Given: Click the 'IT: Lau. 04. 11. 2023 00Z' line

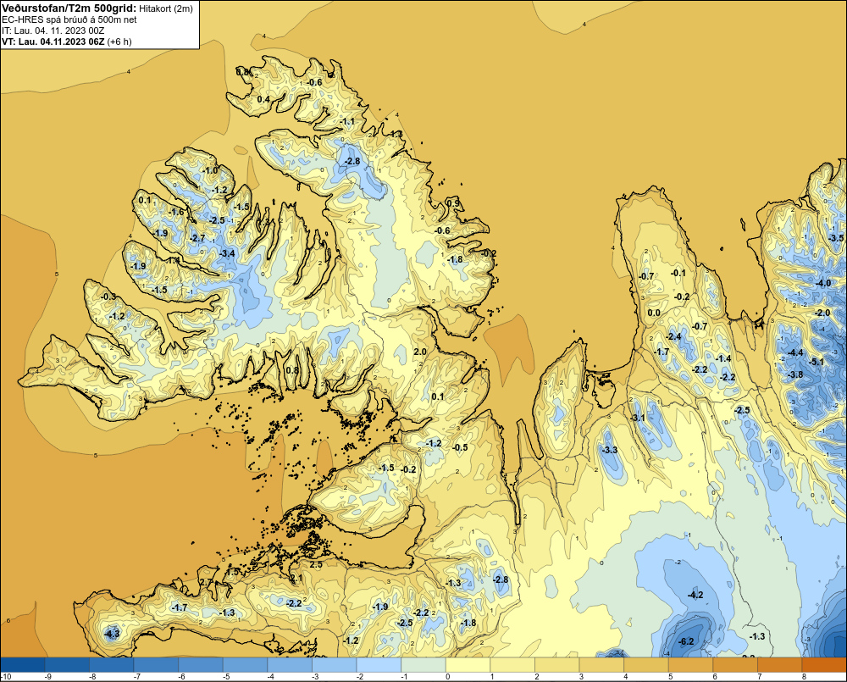Looking at the screenshot, I should (x=52, y=30).
